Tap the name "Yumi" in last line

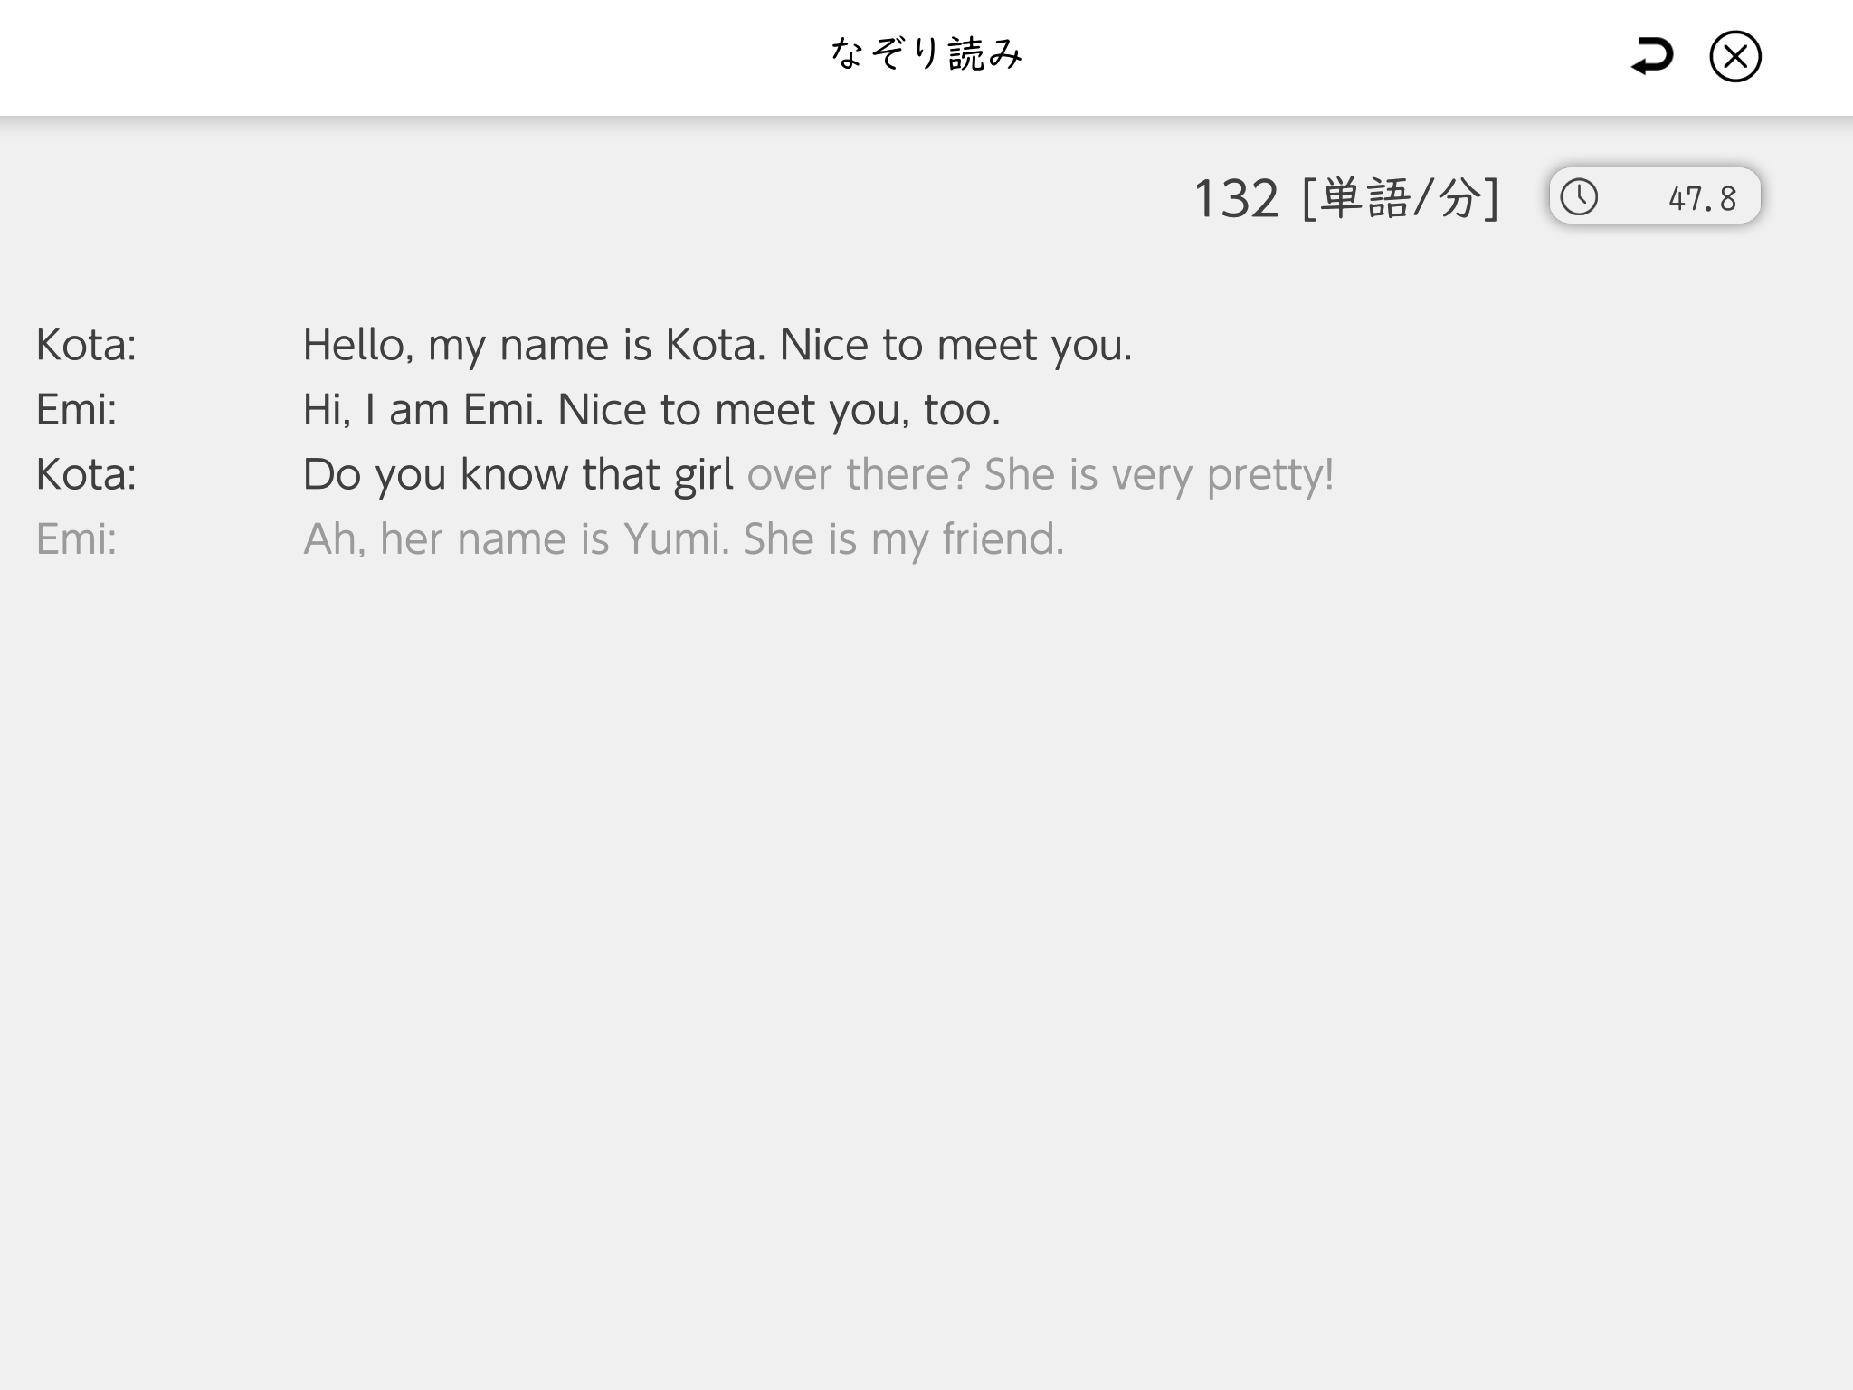[675, 539]
